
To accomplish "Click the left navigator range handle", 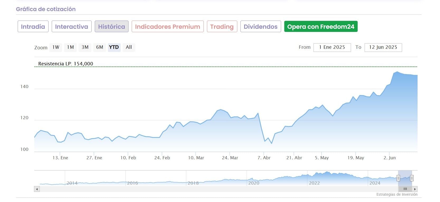I will pyautogui.click(x=398, y=178).
